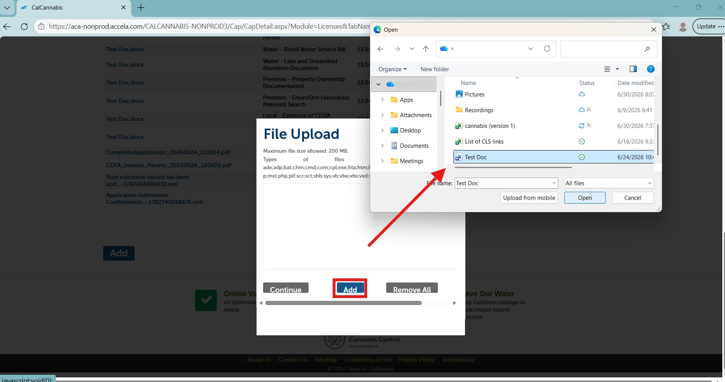Click the File Upload scrollbar right arrow
Screen dimensions: 725x382
point(454,303)
